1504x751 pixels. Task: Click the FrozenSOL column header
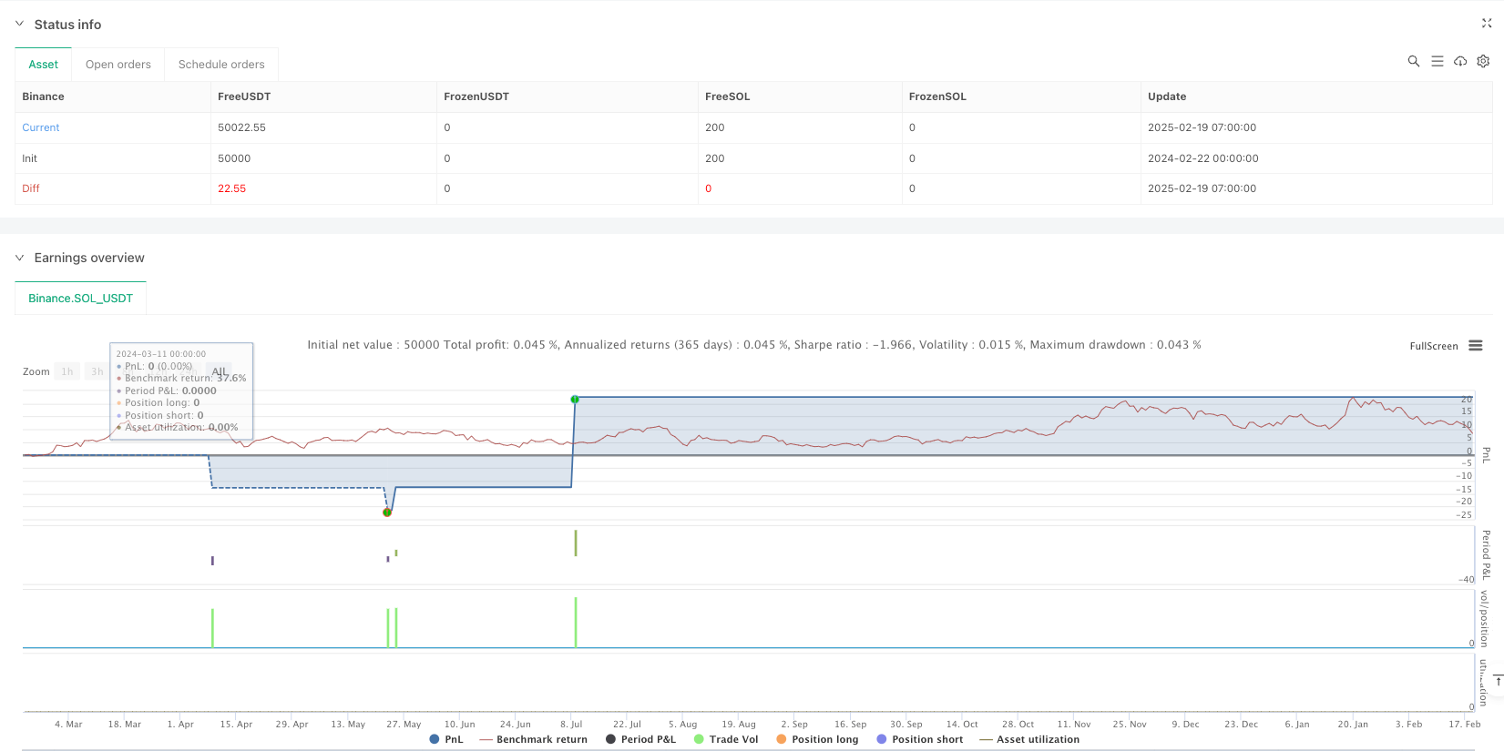click(937, 96)
